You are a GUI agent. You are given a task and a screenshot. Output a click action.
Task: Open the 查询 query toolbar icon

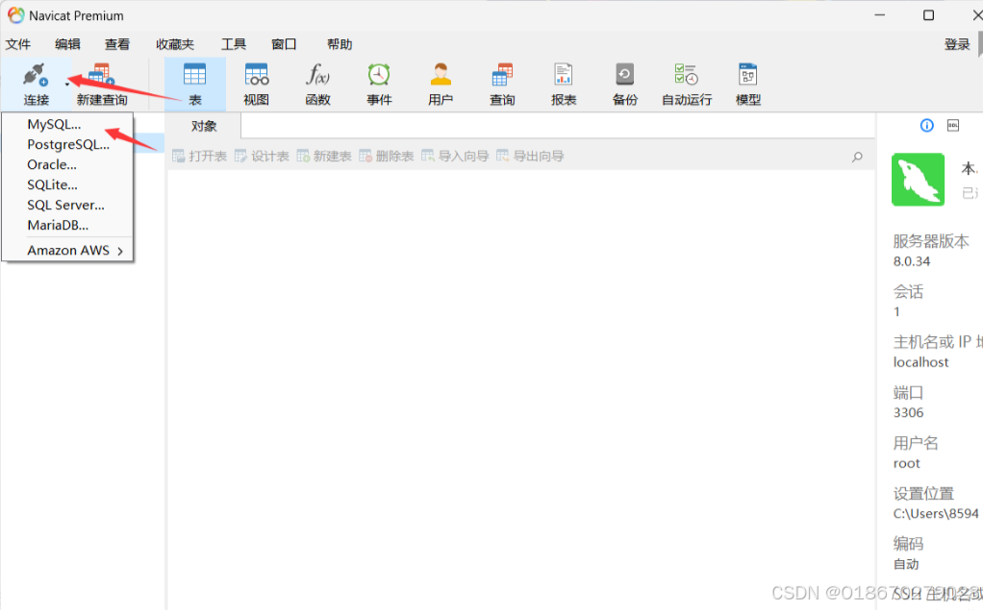click(x=502, y=75)
